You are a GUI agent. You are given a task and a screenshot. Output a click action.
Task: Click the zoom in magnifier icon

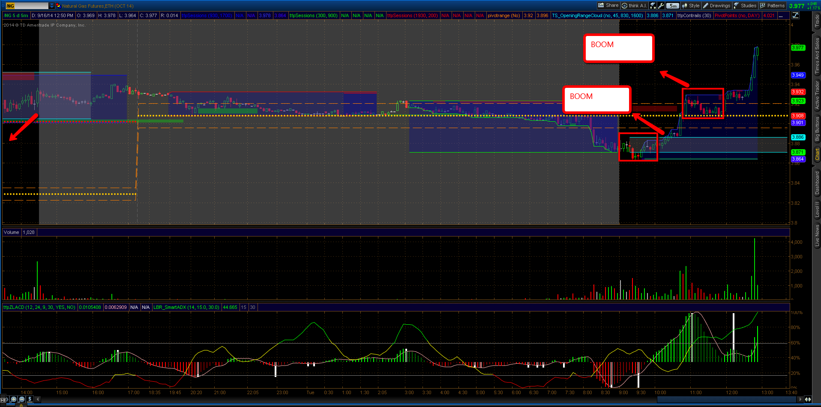point(14,399)
